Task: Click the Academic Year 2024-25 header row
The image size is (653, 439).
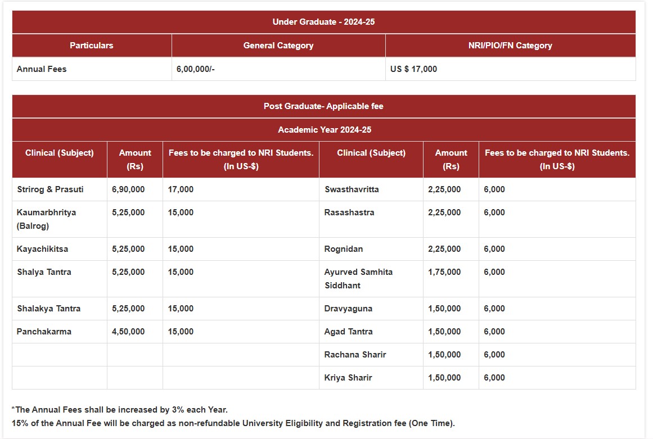Action: coord(324,130)
